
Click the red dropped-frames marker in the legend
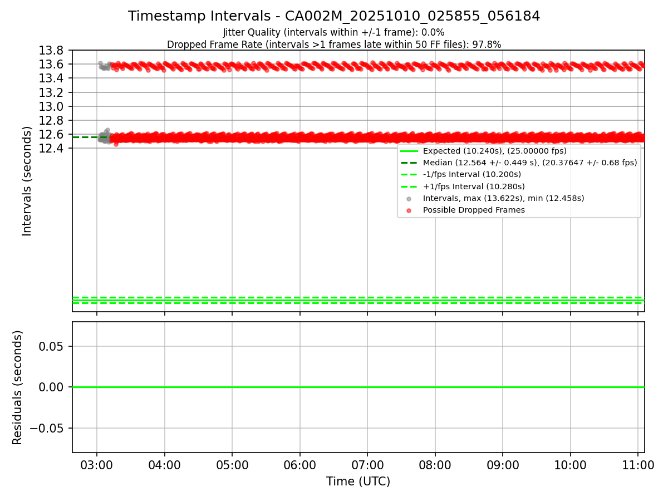(409, 210)
